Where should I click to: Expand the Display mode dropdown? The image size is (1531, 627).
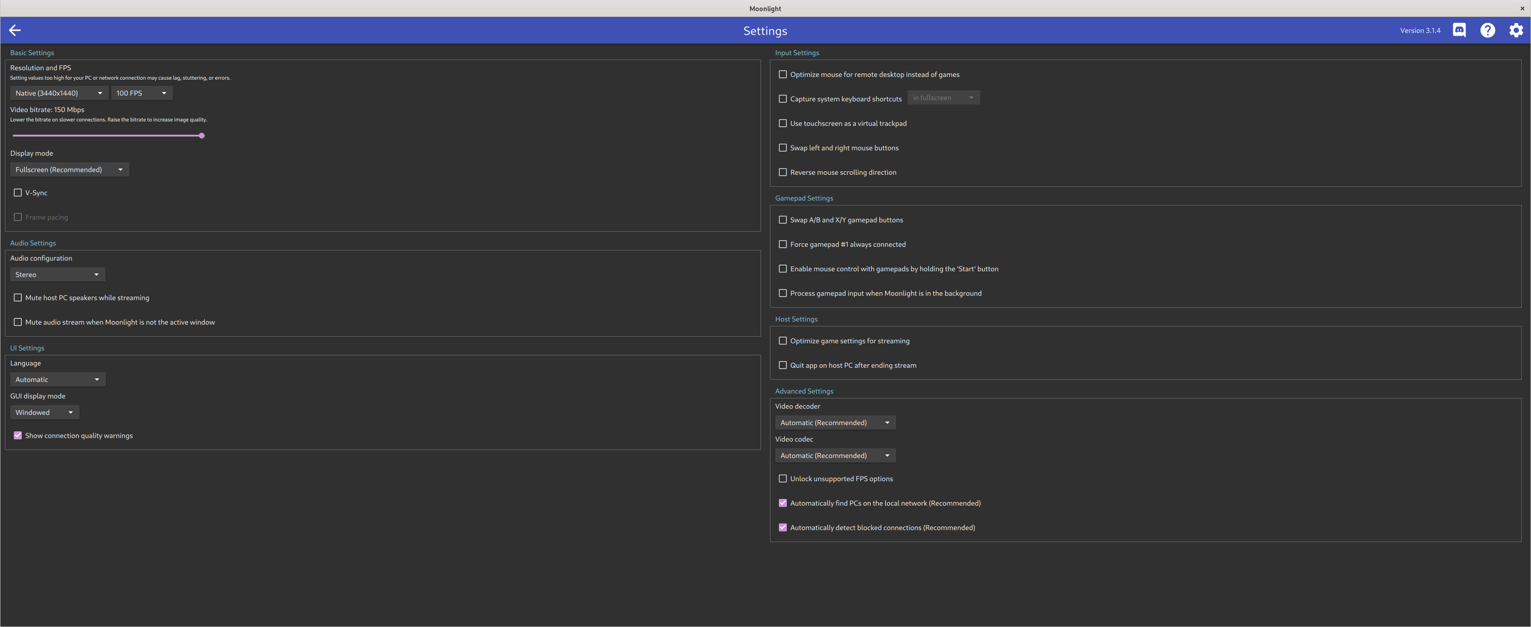[69, 169]
